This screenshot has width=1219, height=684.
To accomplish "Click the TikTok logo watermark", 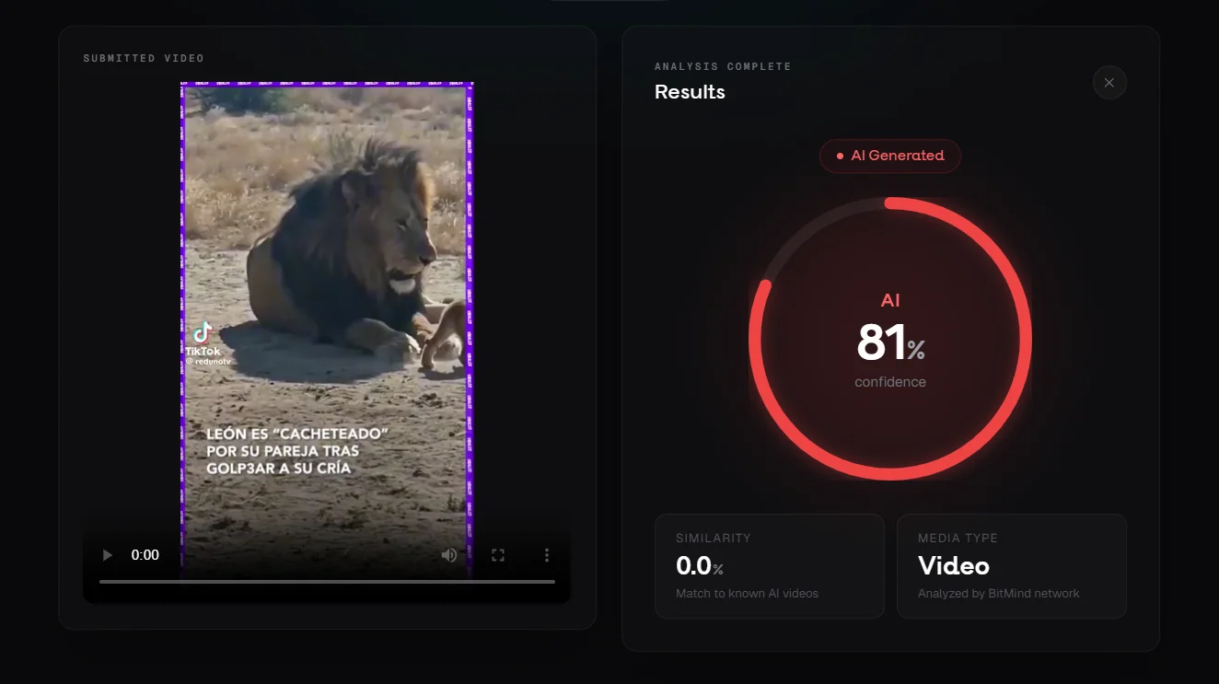I will 203,332.
